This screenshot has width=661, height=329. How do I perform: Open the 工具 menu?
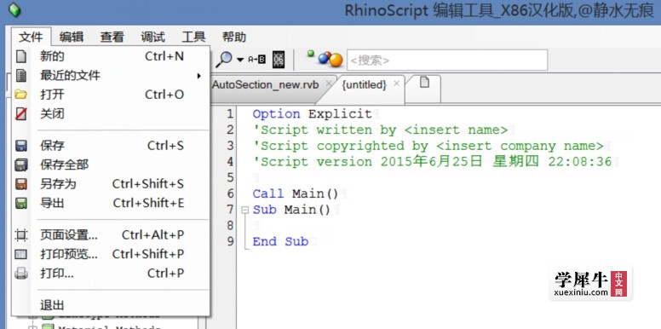193,38
